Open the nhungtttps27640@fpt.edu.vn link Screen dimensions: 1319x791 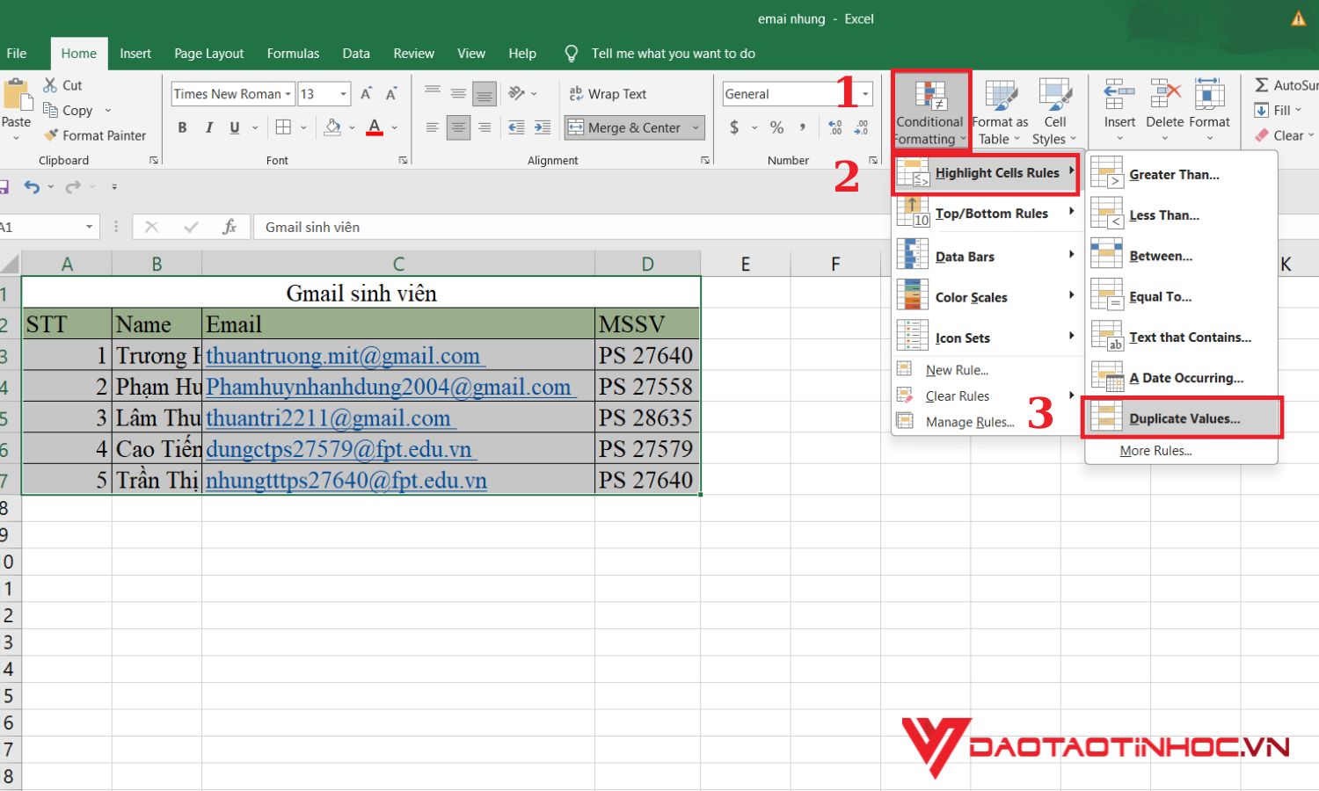[346, 481]
